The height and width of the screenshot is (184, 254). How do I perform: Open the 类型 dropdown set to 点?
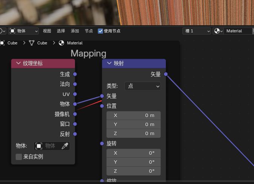(x=142, y=86)
